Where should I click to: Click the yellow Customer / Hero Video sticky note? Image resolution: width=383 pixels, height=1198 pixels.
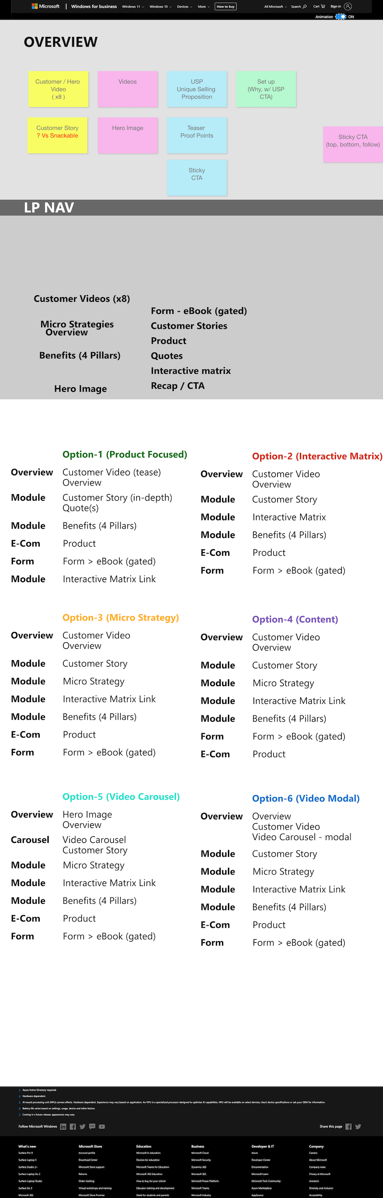point(58,89)
